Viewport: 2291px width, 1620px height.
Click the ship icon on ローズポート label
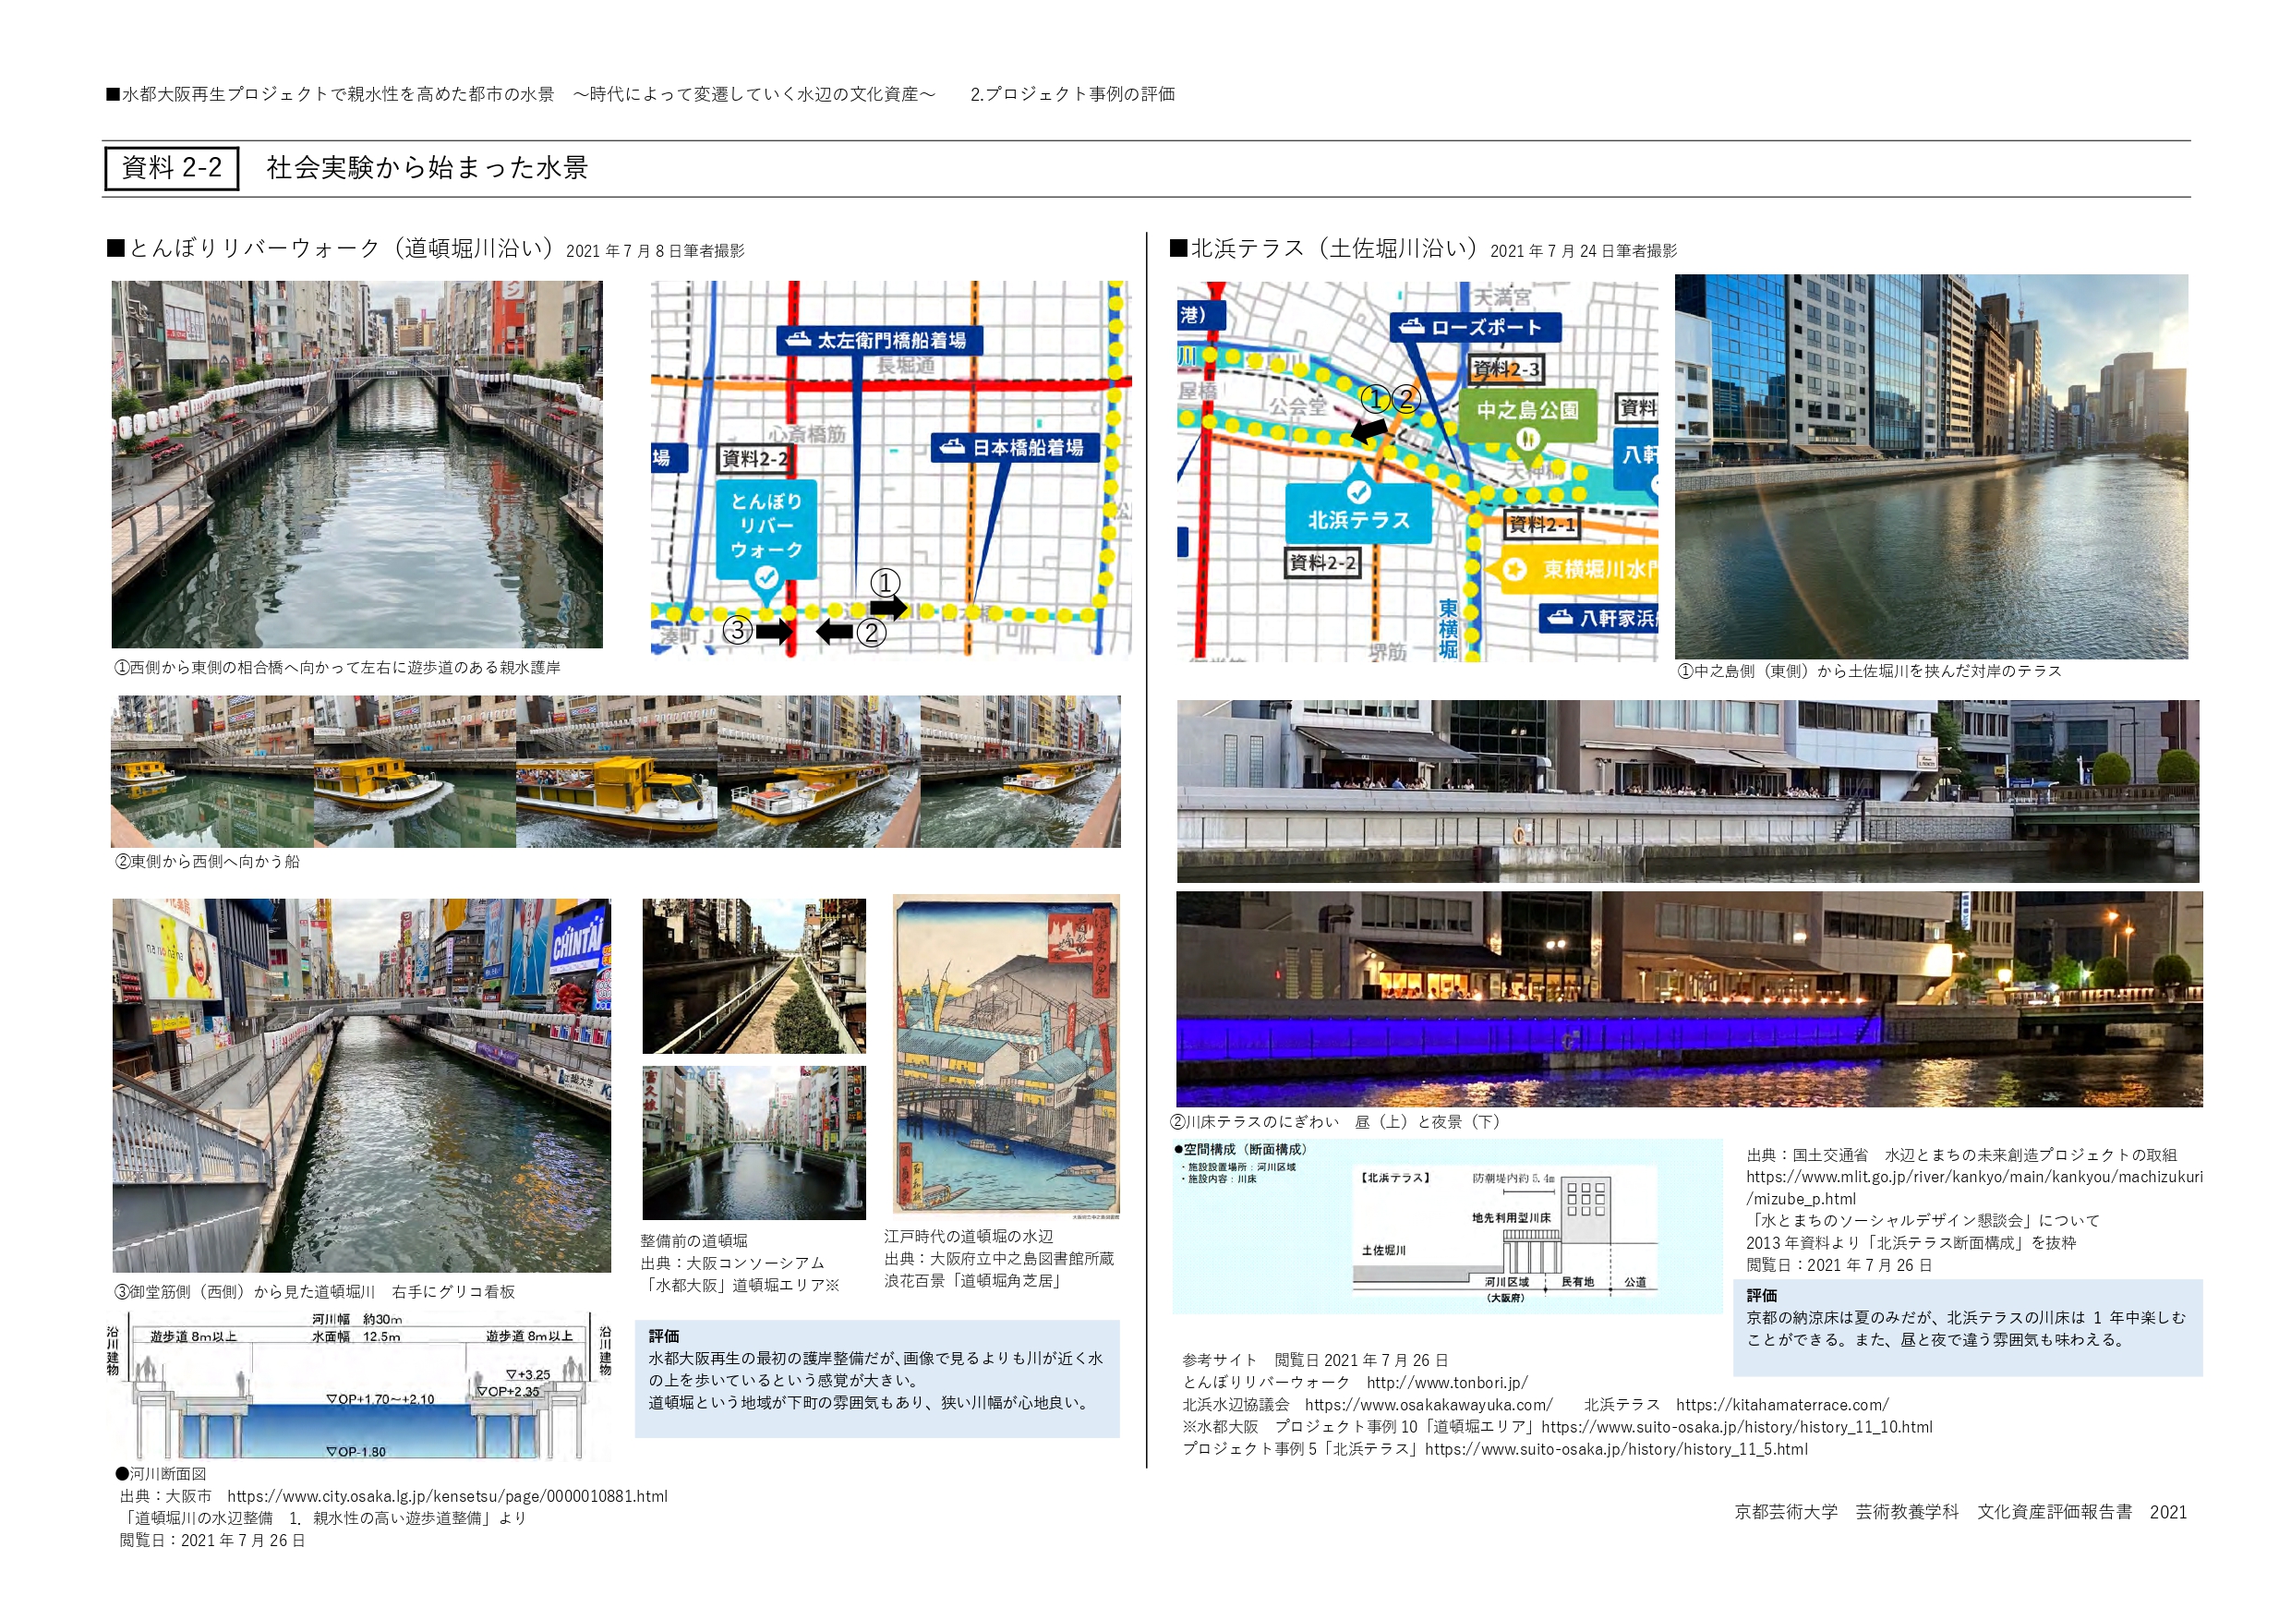(1411, 326)
